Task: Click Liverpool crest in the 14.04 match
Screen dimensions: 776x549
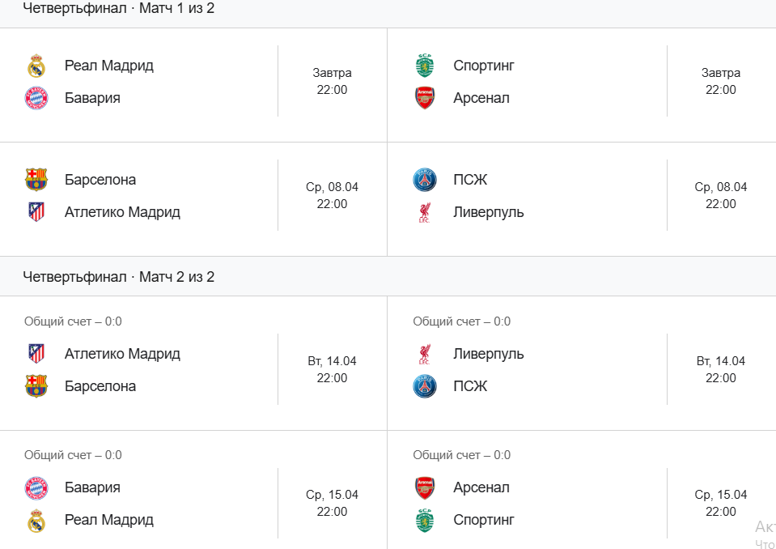Action: [x=425, y=354]
